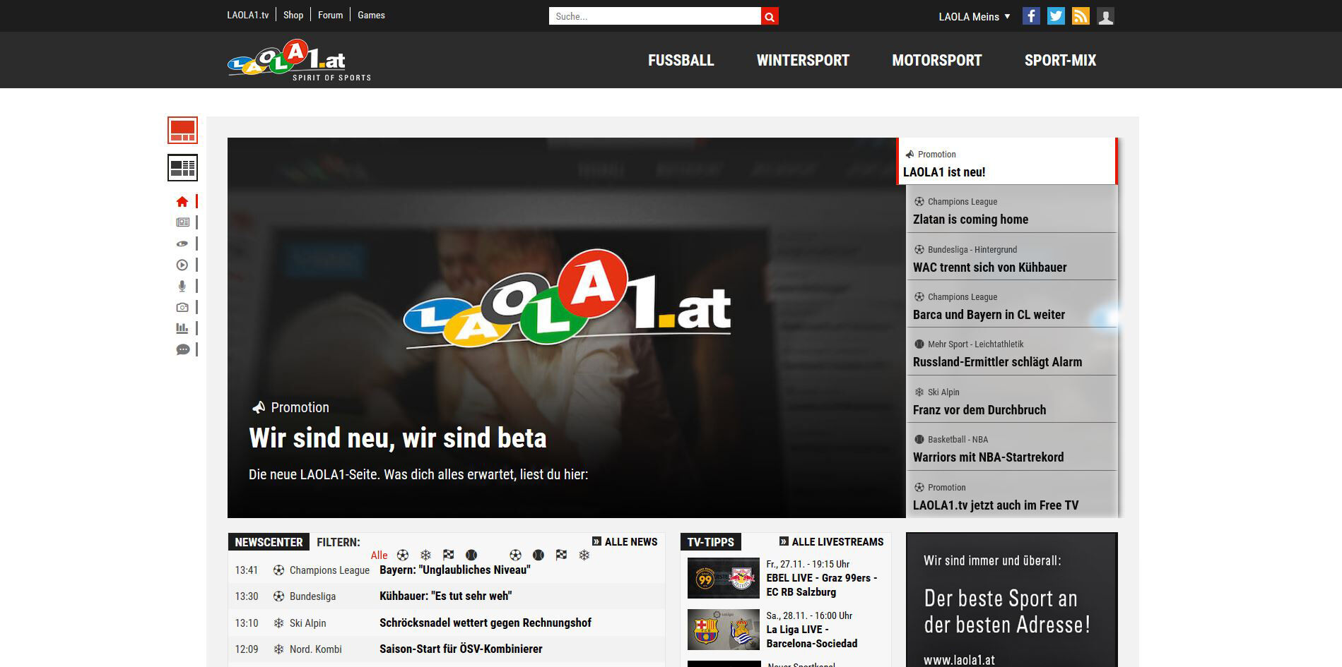The image size is (1342, 667).
Task: Open the camera photos icon in sidebar
Action: 182,307
